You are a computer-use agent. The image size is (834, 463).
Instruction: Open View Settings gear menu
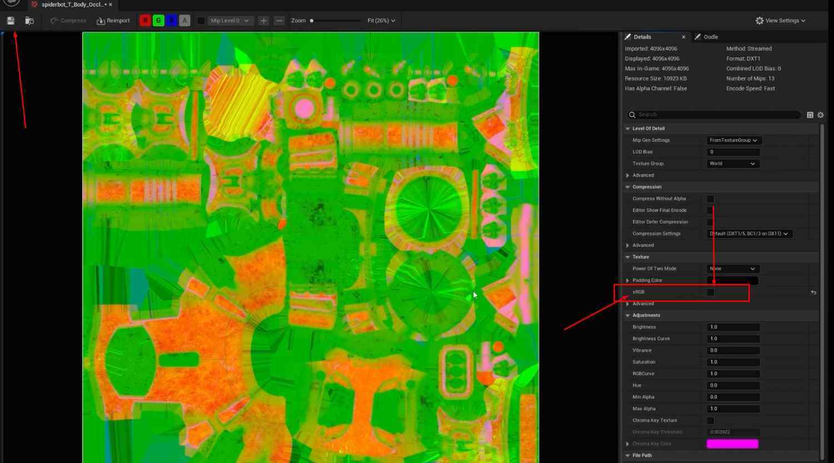click(x=781, y=21)
